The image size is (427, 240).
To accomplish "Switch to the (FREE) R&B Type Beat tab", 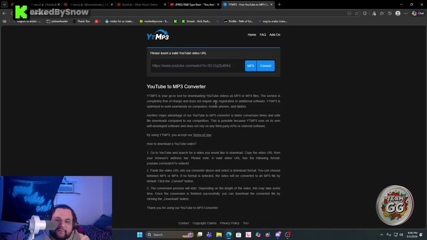I will 194,5.
